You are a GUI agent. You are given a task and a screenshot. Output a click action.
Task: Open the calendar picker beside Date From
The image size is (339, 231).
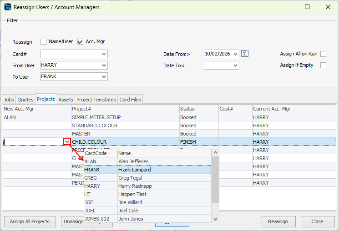tap(245, 53)
